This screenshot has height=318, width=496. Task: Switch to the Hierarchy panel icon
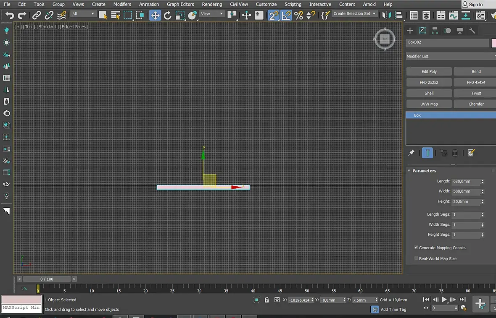click(x=435, y=31)
